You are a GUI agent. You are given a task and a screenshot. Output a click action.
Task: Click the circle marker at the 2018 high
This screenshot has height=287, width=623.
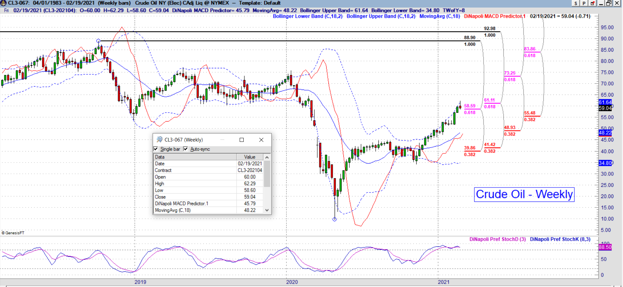tap(98, 41)
